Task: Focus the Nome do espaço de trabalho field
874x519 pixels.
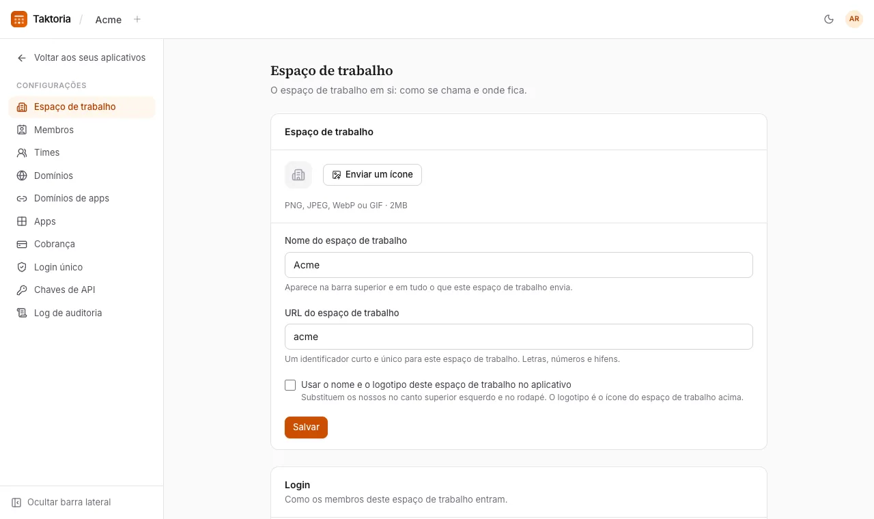Action: click(x=519, y=265)
